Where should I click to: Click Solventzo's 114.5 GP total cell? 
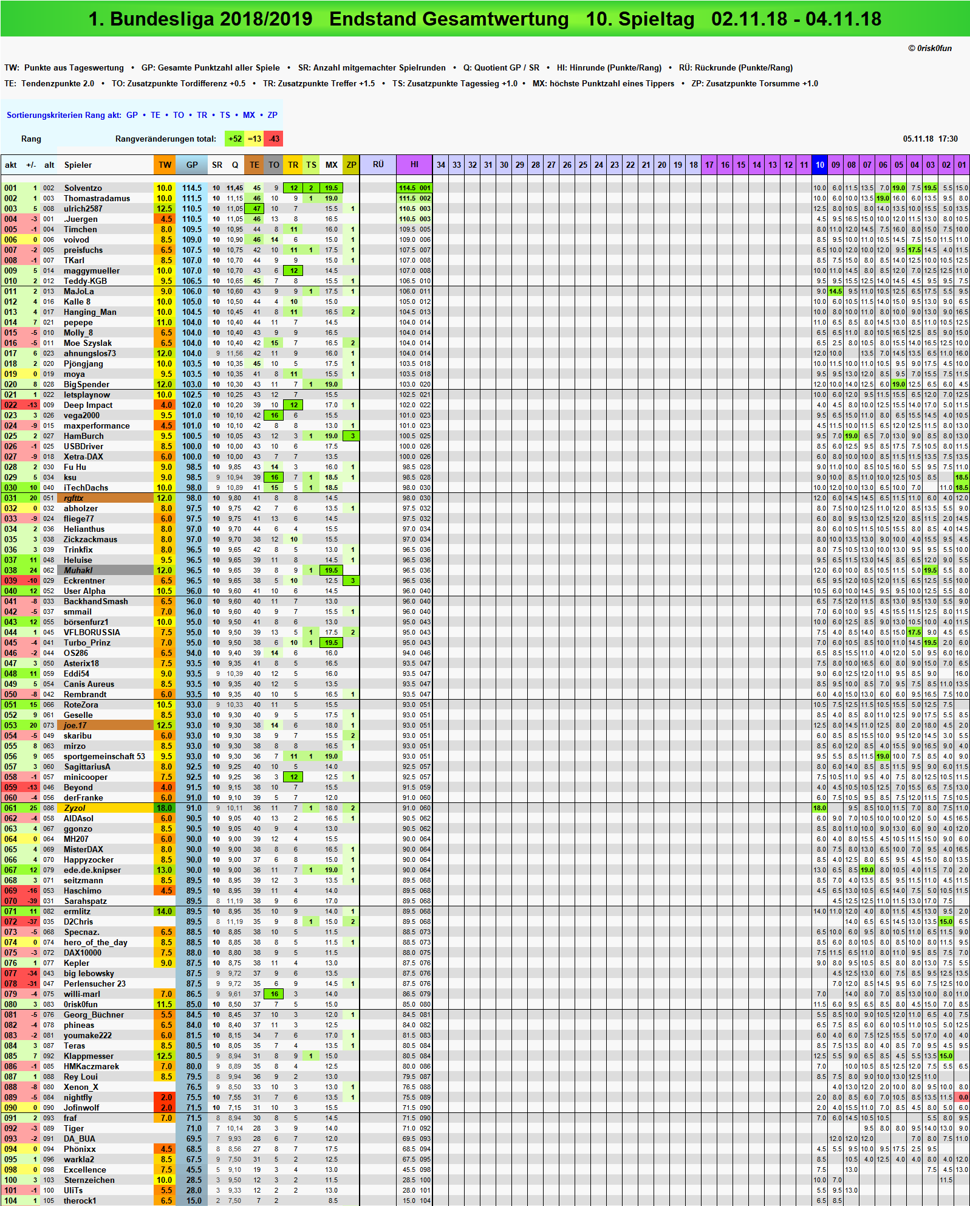point(192,188)
